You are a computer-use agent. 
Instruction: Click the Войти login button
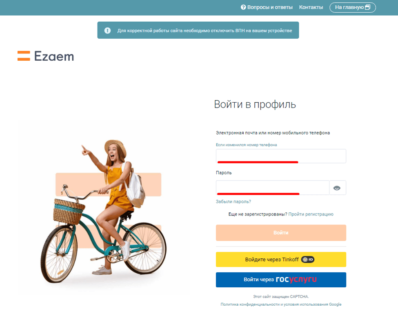281,233
